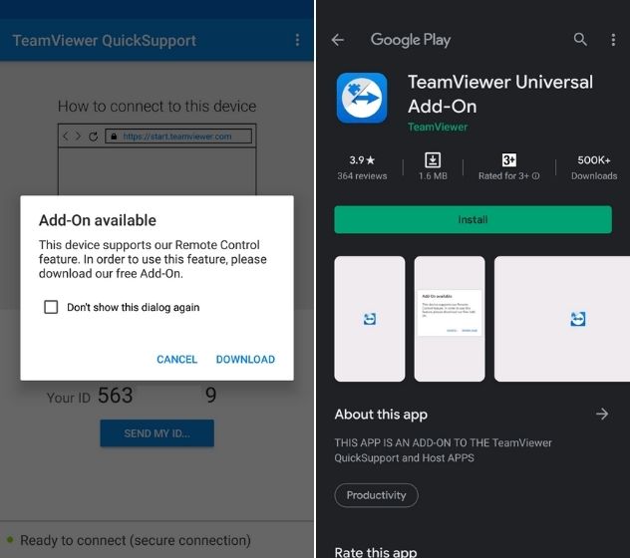Tap the info icon beside Rated for 3+
Image resolution: width=630 pixels, height=558 pixels.
point(536,176)
